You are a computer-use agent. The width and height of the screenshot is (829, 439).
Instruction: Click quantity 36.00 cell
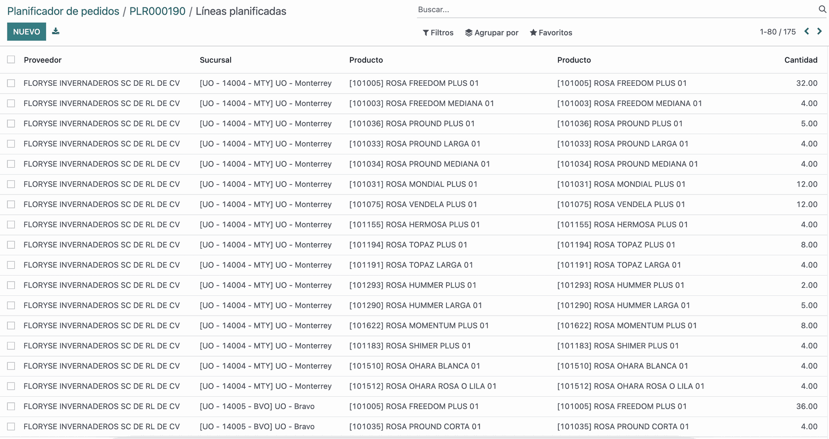tap(807, 406)
